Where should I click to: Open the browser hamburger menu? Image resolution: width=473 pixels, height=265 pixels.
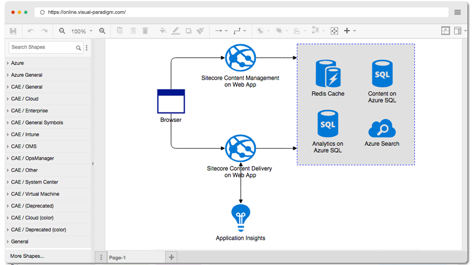457,12
